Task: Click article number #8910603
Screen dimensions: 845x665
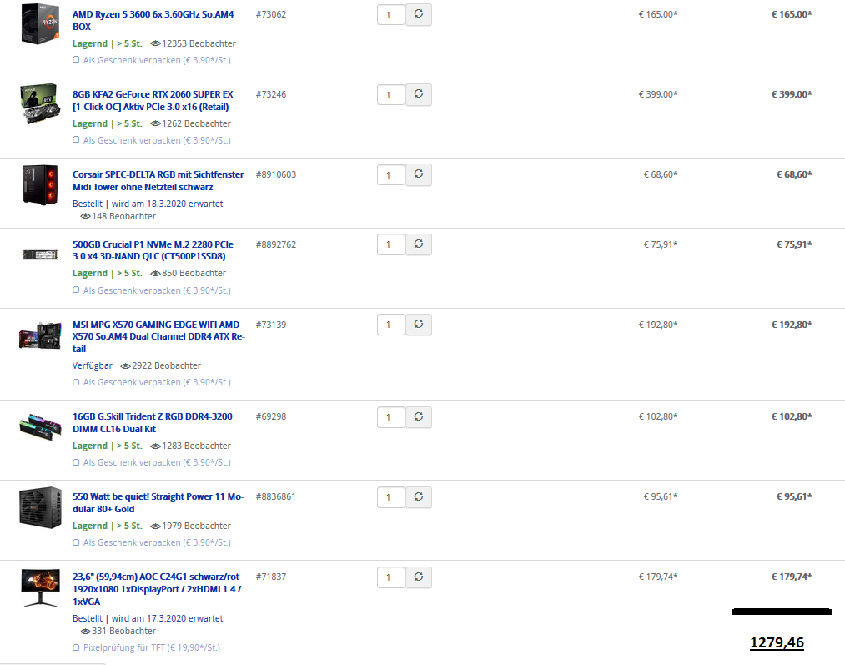Action: [x=276, y=174]
